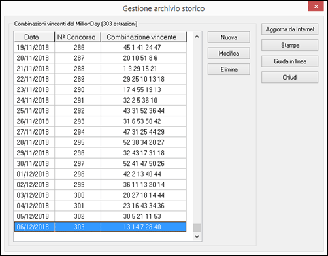Select the row dated 04/12/2018
The width and height of the screenshot is (328, 256).
pyautogui.click(x=100, y=206)
